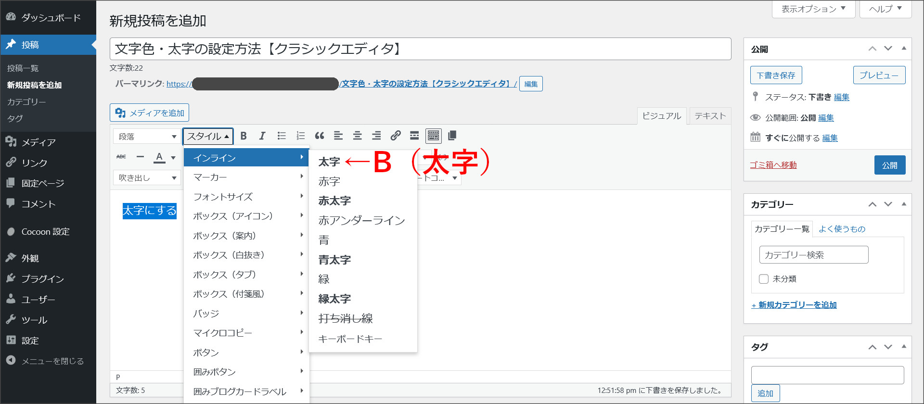Select 赤太字 inline style
The height and width of the screenshot is (404, 924).
(x=363, y=201)
